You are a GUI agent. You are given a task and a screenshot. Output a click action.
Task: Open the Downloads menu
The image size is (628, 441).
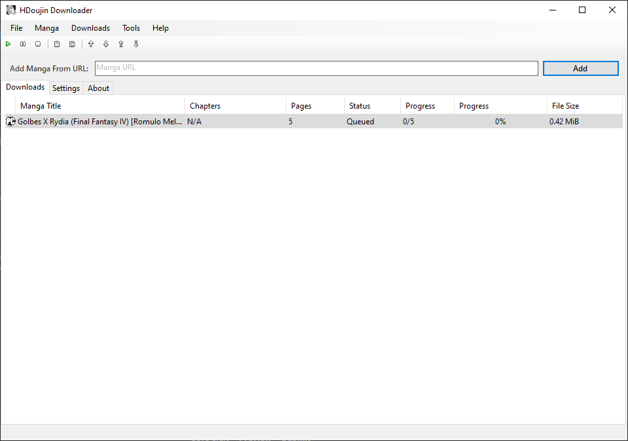(x=90, y=28)
